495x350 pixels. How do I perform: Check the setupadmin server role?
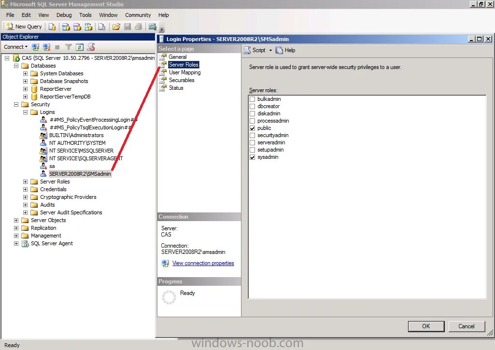click(252, 150)
